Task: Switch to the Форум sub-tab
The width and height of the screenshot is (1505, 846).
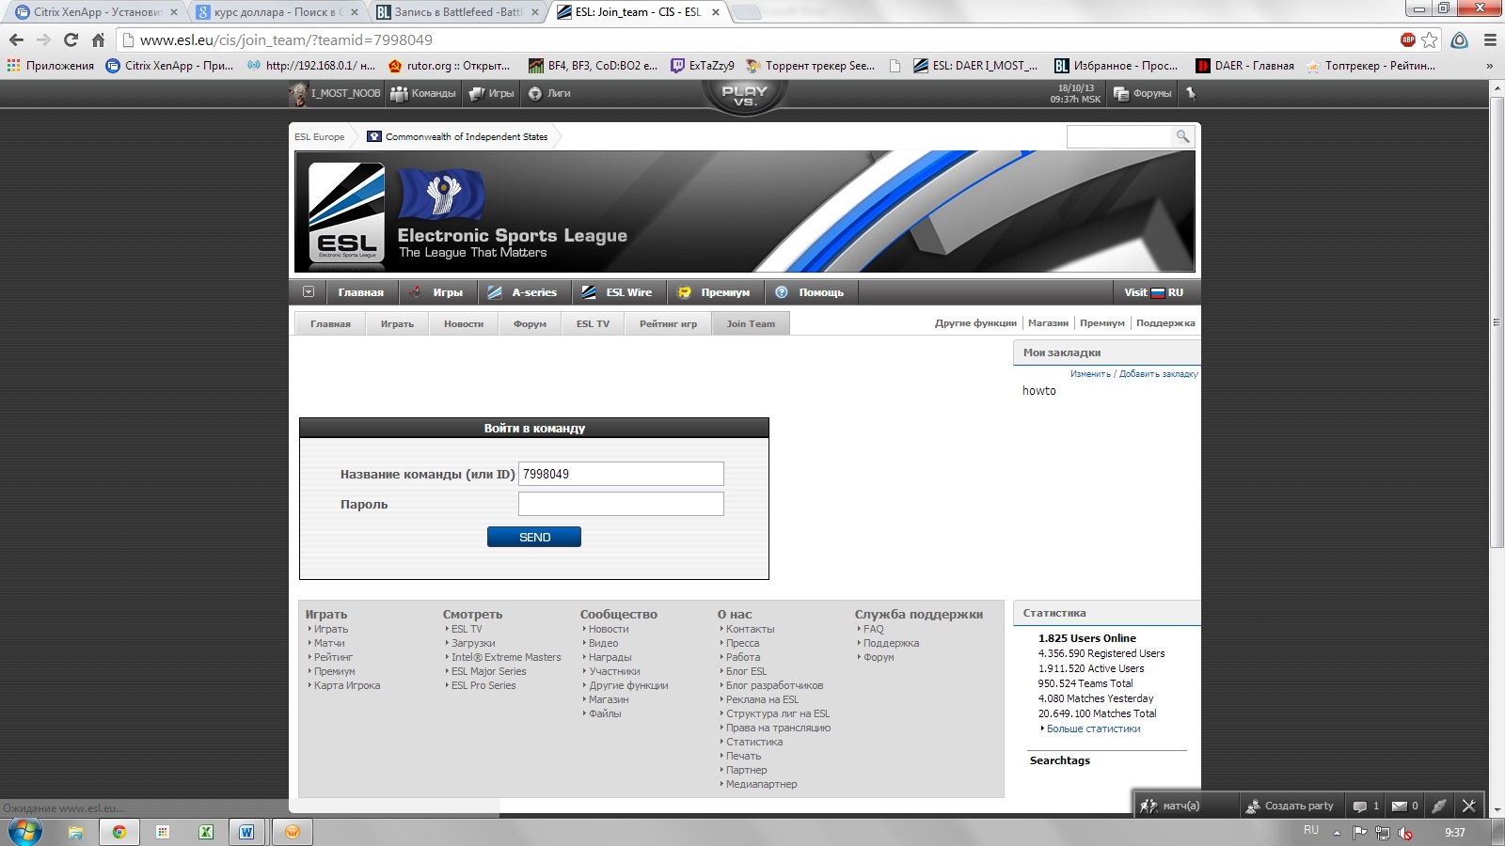Action: tap(530, 323)
